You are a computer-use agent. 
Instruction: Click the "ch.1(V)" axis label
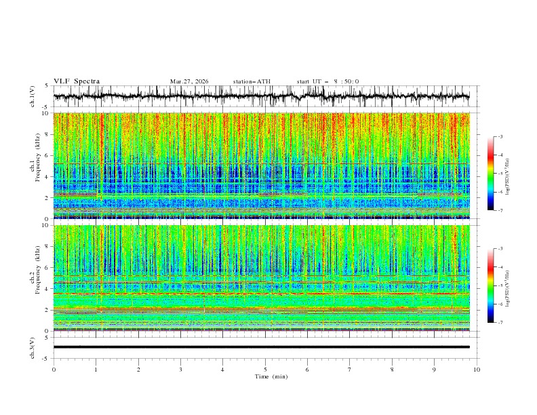(x=33, y=96)
